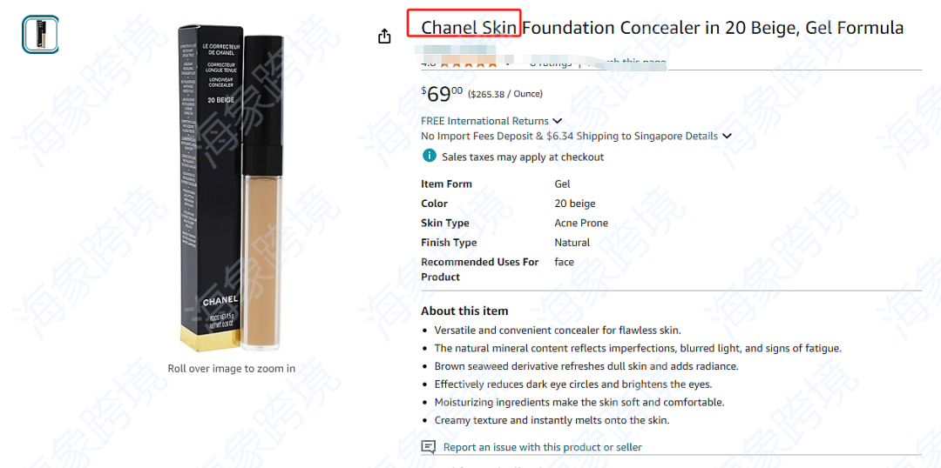This screenshot has width=941, height=468.
Task: Click the report issue speech bubble icon
Action: pyautogui.click(x=429, y=447)
